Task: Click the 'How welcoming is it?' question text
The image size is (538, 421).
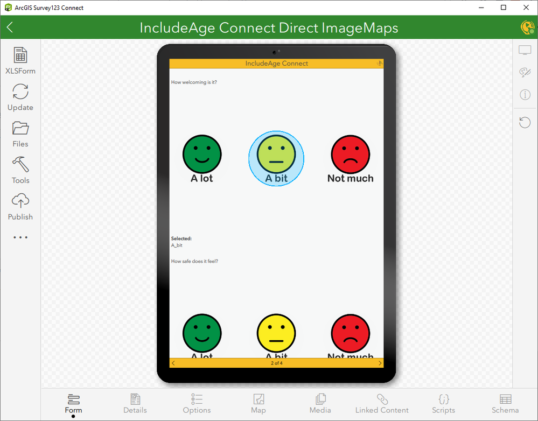Action: tap(194, 82)
